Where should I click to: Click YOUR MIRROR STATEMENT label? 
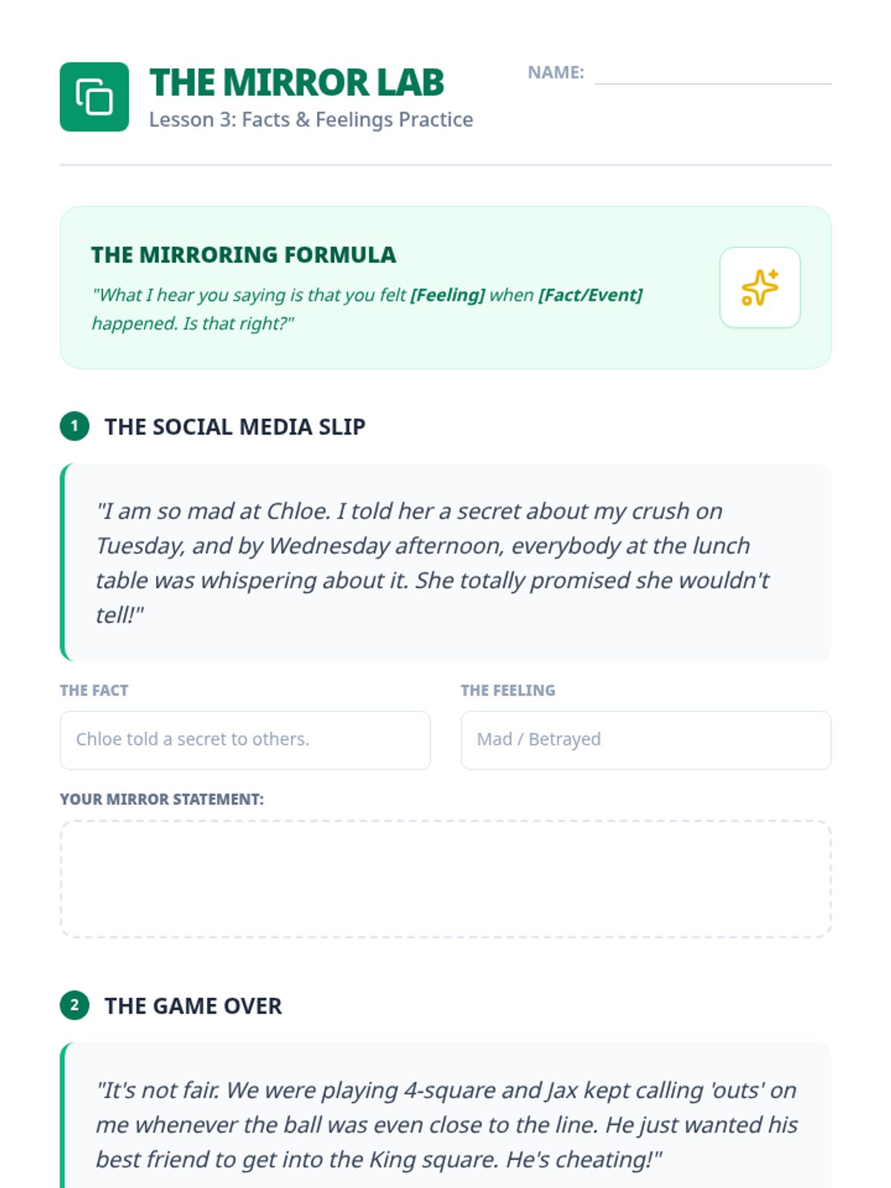(x=162, y=800)
